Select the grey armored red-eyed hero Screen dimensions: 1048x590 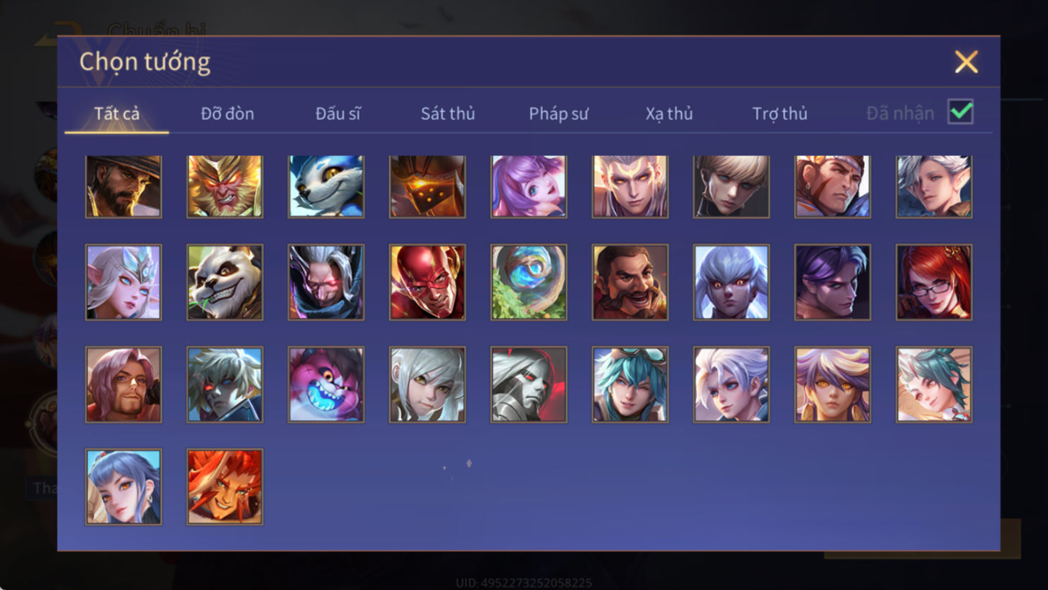tap(529, 384)
